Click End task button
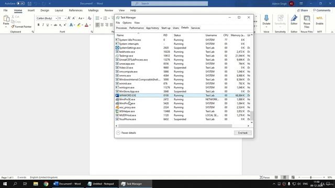The width and height of the screenshot is (335, 188). click(x=243, y=133)
